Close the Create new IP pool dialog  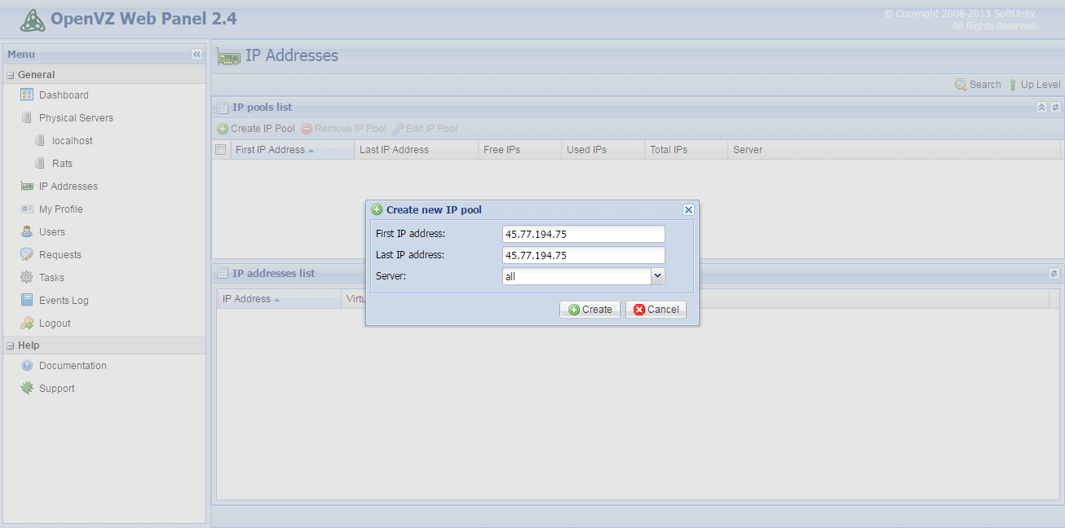coord(688,210)
